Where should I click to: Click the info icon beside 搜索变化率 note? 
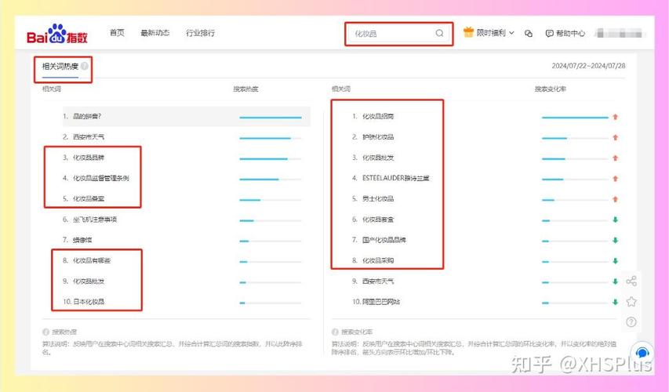[x=335, y=332]
